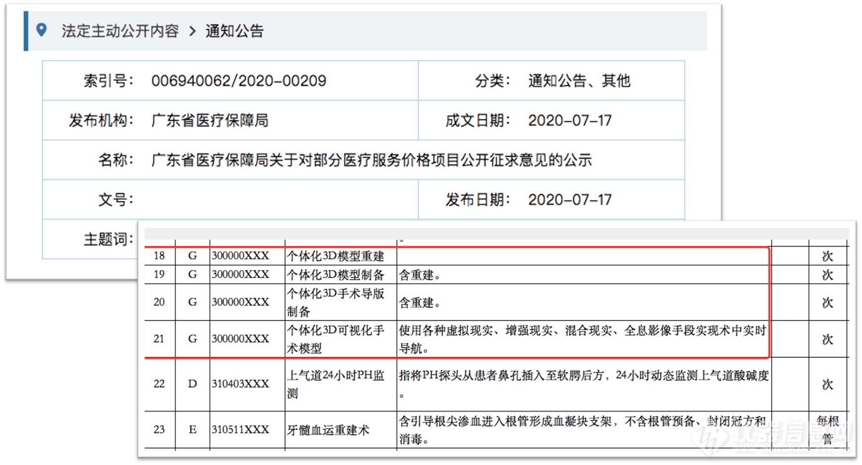Click 含重建。 in row 20
The image size is (862, 465).
point(420,302)
